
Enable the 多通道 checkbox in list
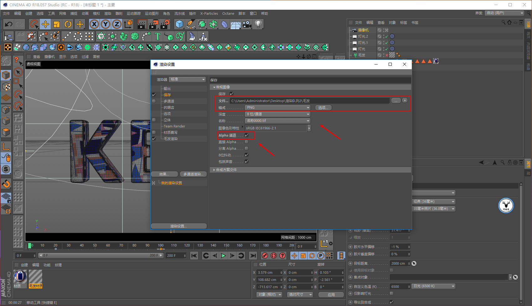point(154,101)
